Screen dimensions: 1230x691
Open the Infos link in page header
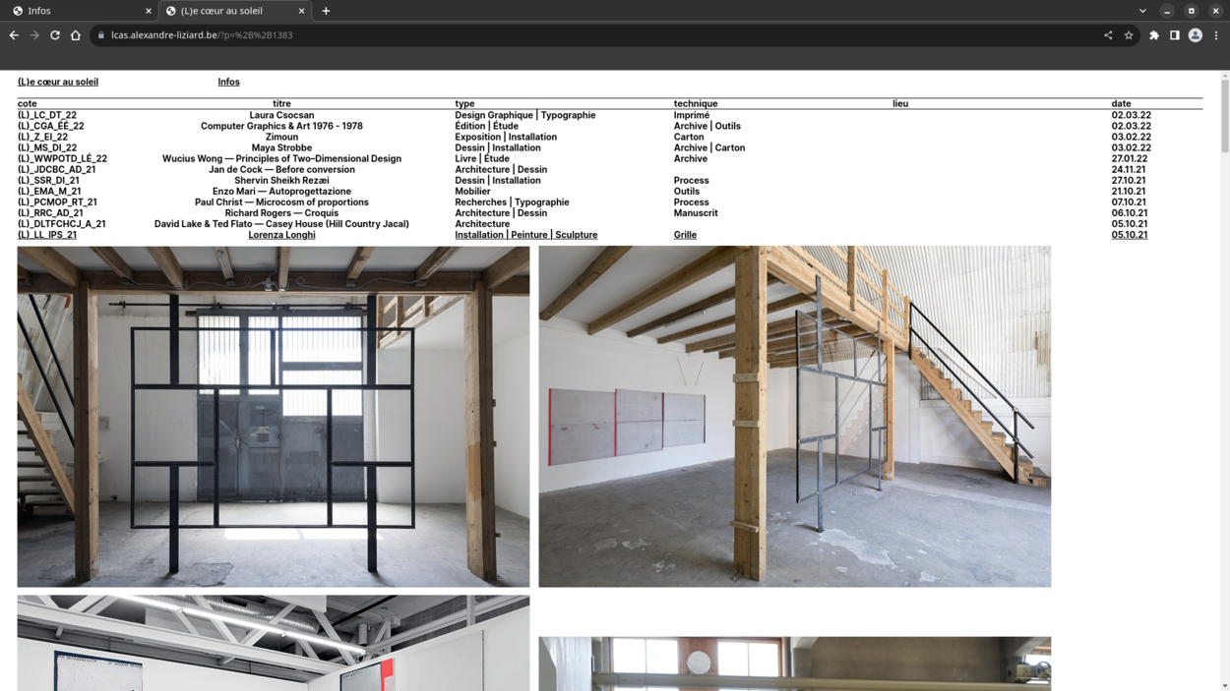tap(228, 82)
